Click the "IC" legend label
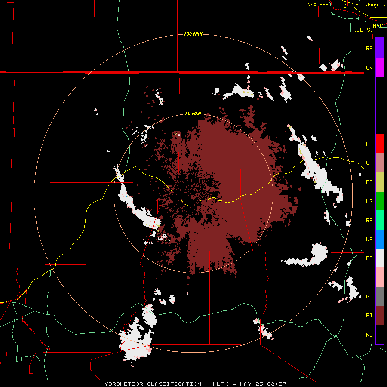387x387 pixels. tap(369, 278)
